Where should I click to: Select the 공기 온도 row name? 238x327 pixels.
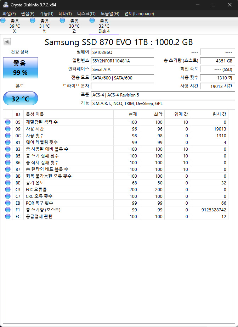(35, 183)
